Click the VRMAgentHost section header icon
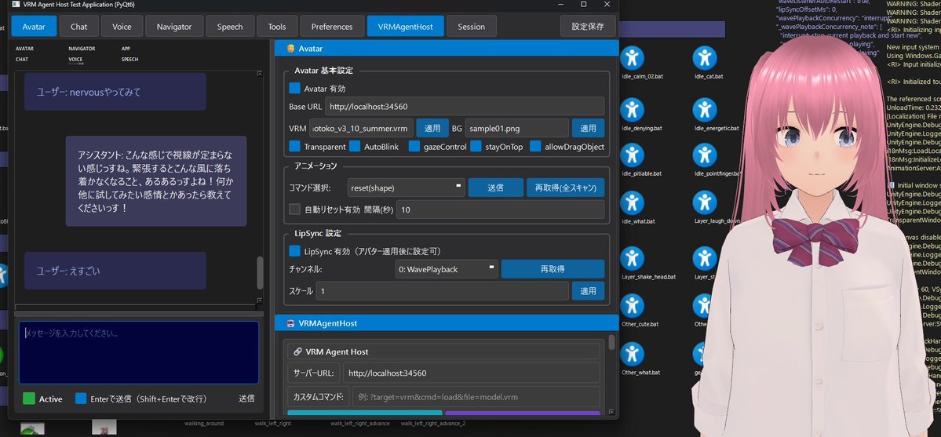The height and width of the screenshot is (437, 941). click(x=290, y=323)
